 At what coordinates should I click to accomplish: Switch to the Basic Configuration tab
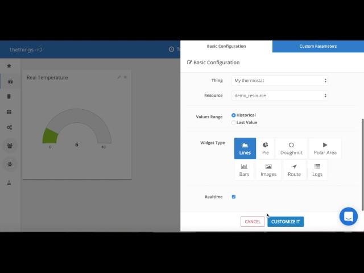point(226,46)
